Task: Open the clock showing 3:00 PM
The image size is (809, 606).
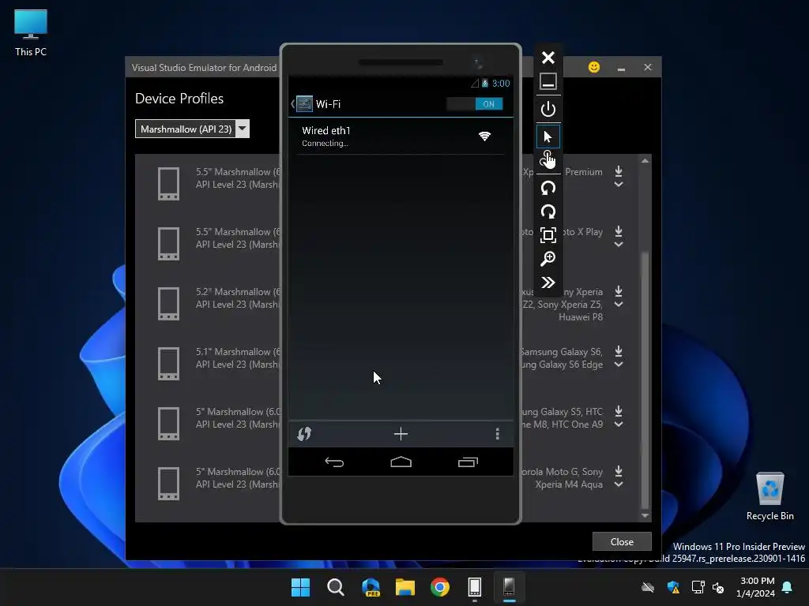Action: (756, 587)
